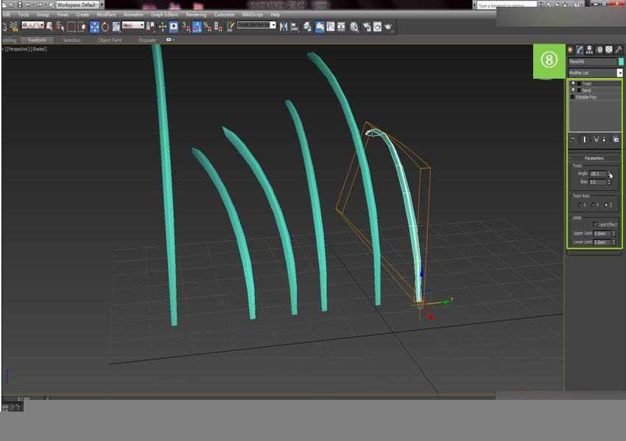Open the Hierarchy panel tab icon
This screenshot has width=626, height=441.
pos(589,50)
